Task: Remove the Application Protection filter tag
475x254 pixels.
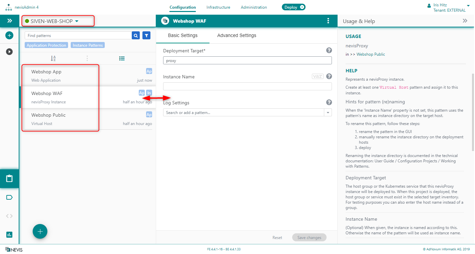Action: coord(46,45)
